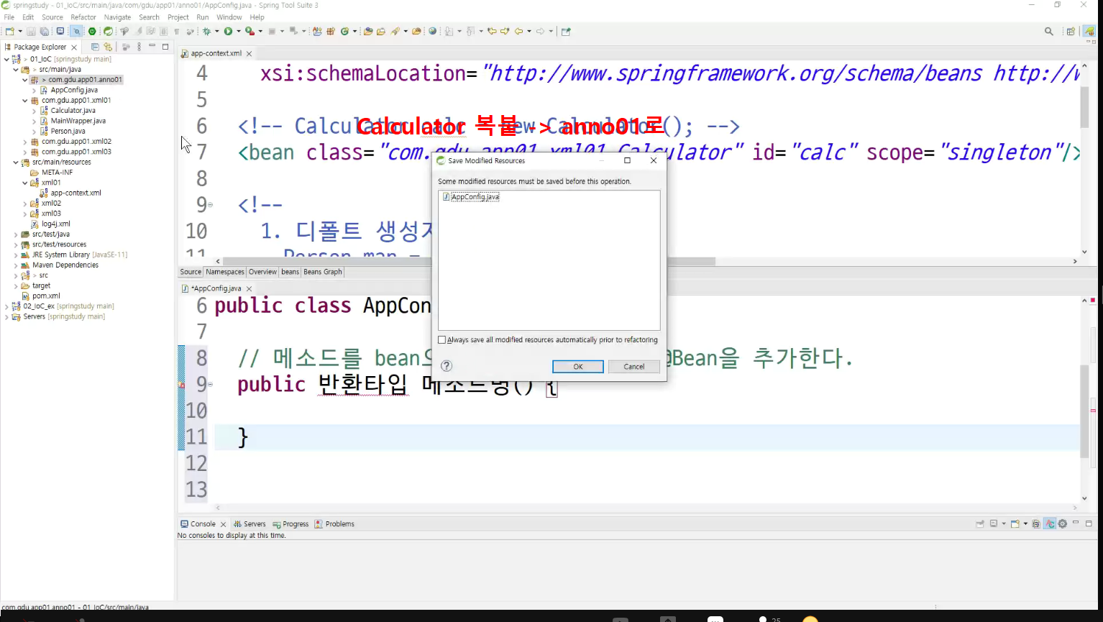Click the Save toolbar icon
The height and width of the screenshot is (622, 1103).
[x=31, y=32]
